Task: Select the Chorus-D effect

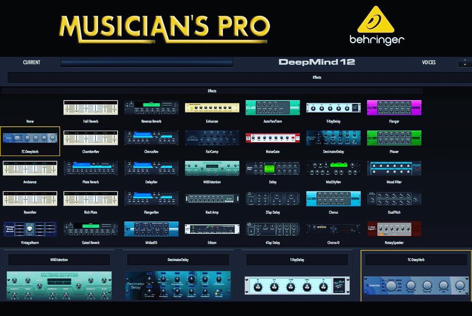Action: 333,229
